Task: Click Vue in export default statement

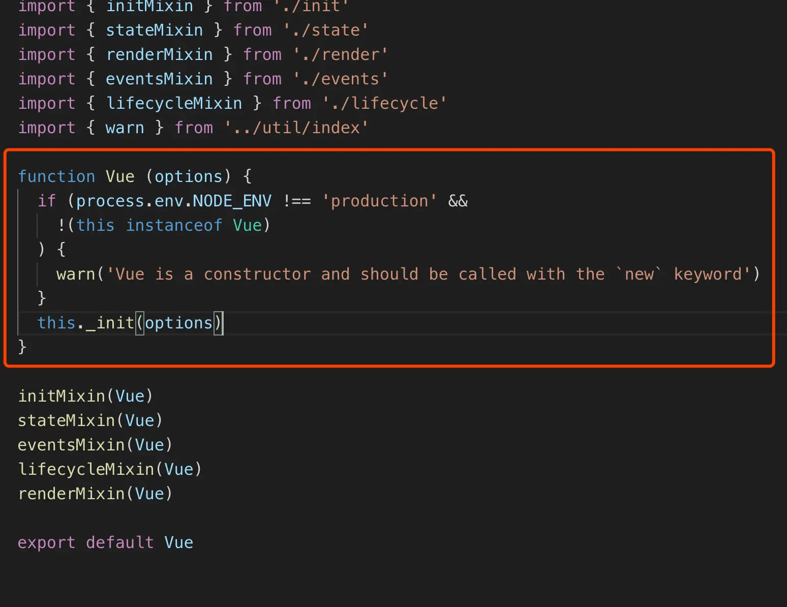Action: pyautogui.click(x=178, y=542)
